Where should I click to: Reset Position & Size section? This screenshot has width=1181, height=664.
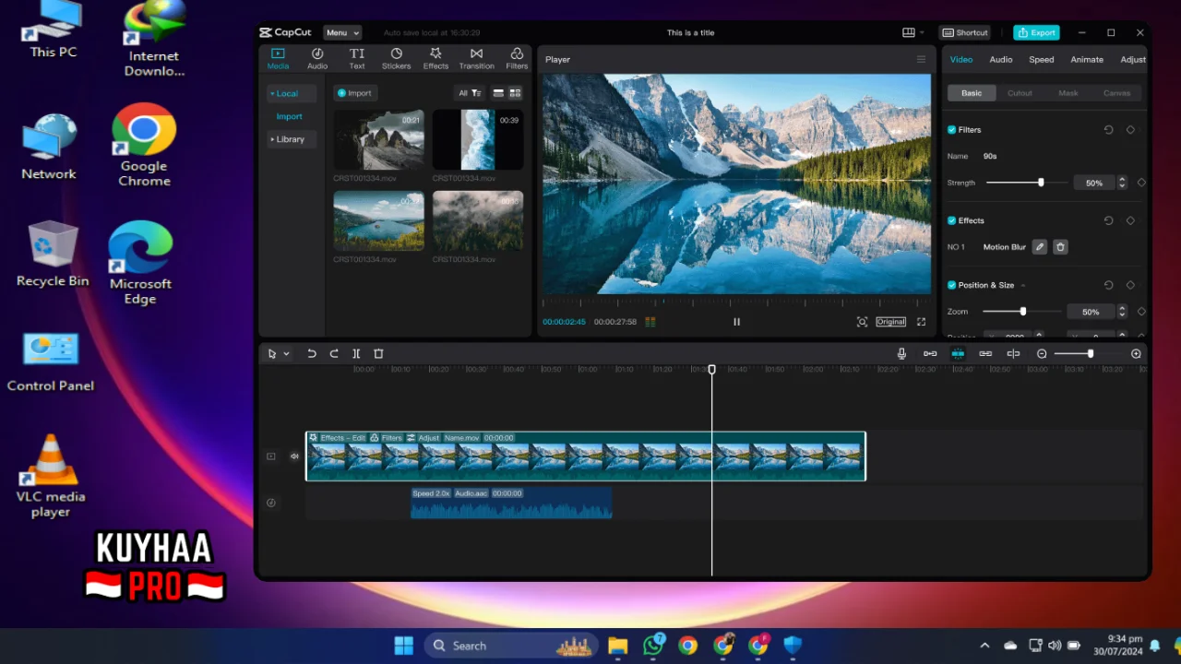point(1108,286)
